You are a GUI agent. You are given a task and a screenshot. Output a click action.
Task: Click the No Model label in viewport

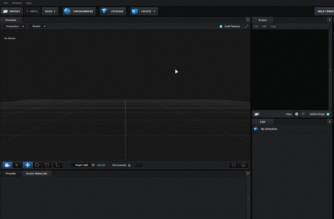[x=10, y=38]
